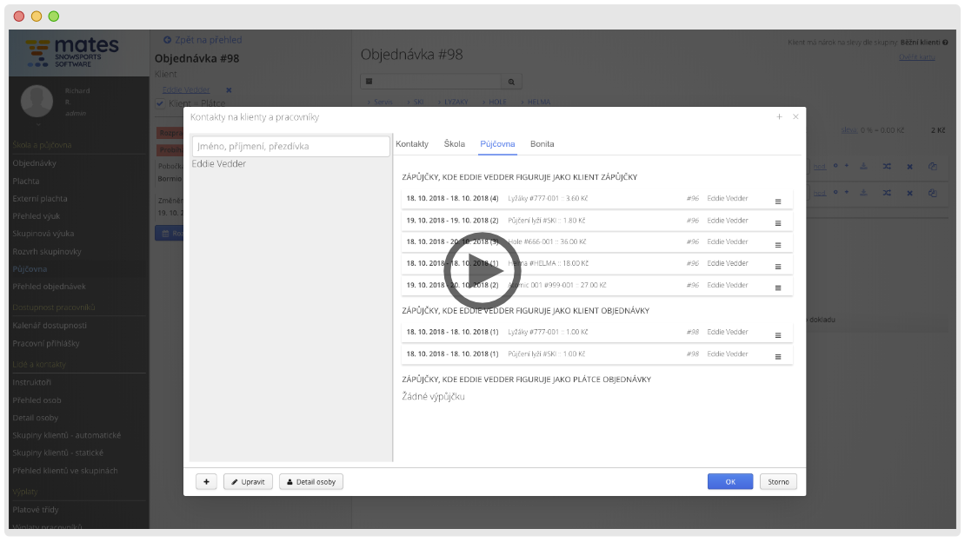The image size is (965, 542).
Task: Select Eddie Vedder in the contacts list
Action: click(x=218, y=163)
